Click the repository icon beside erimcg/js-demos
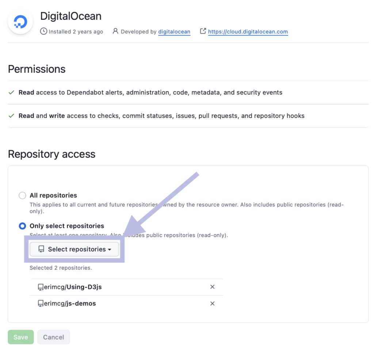374x355 pixels. (41, 304)
